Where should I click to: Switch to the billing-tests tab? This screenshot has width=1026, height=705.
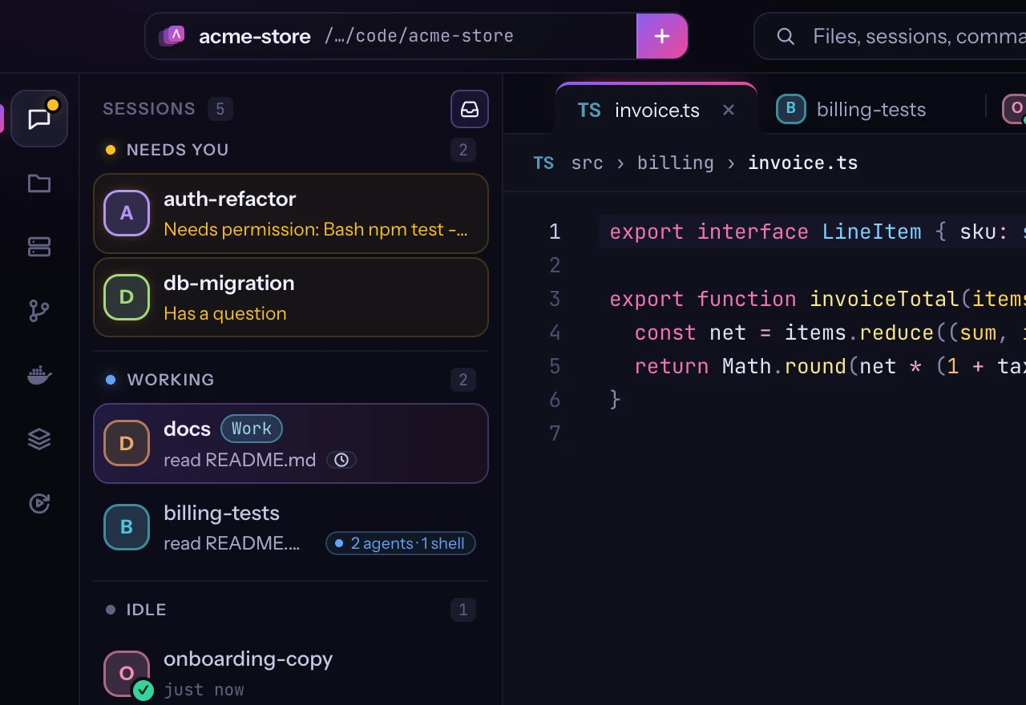[851, 109]
